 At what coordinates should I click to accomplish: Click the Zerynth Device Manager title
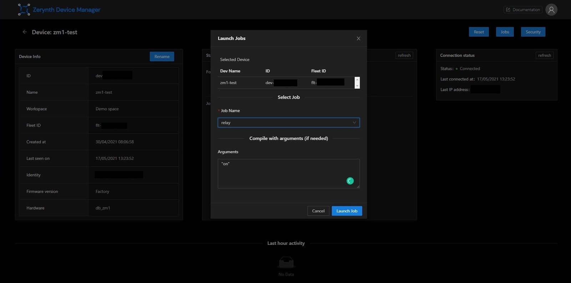click(66, 10)
